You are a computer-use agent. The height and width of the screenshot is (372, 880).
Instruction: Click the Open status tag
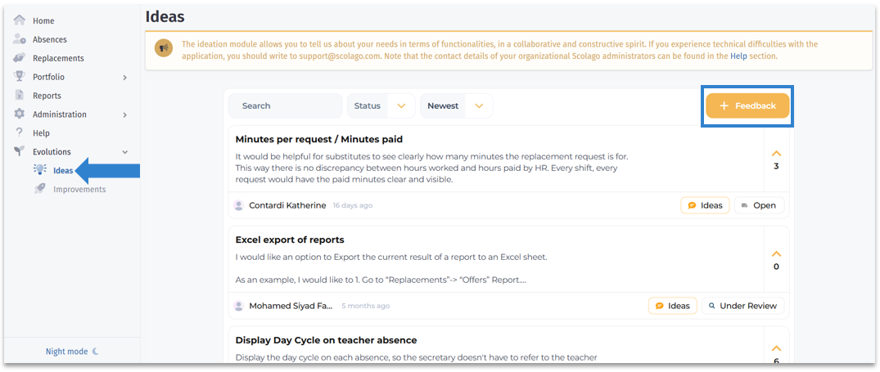[759, 205]
